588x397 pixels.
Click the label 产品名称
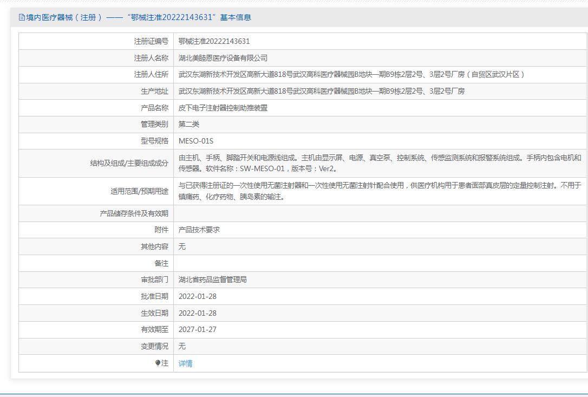coord(154,108)
